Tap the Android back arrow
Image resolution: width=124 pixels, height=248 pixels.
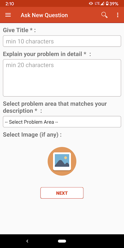pos(27,241)
